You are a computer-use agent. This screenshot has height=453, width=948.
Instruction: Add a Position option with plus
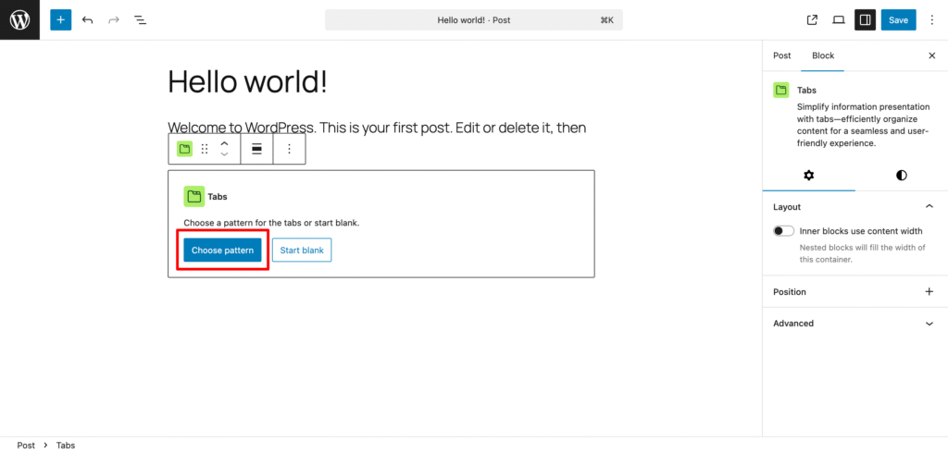929,292
